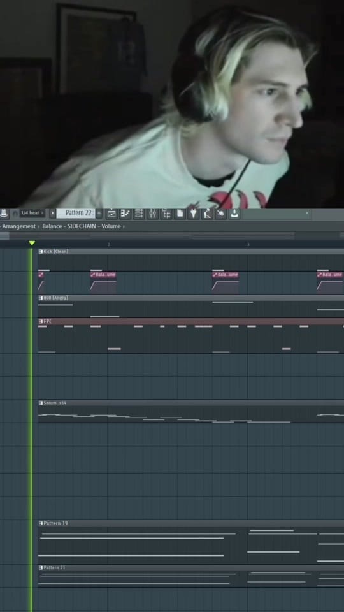
Task: Click the small arrow at toolbar right end
Action: [x=306, y=213]
